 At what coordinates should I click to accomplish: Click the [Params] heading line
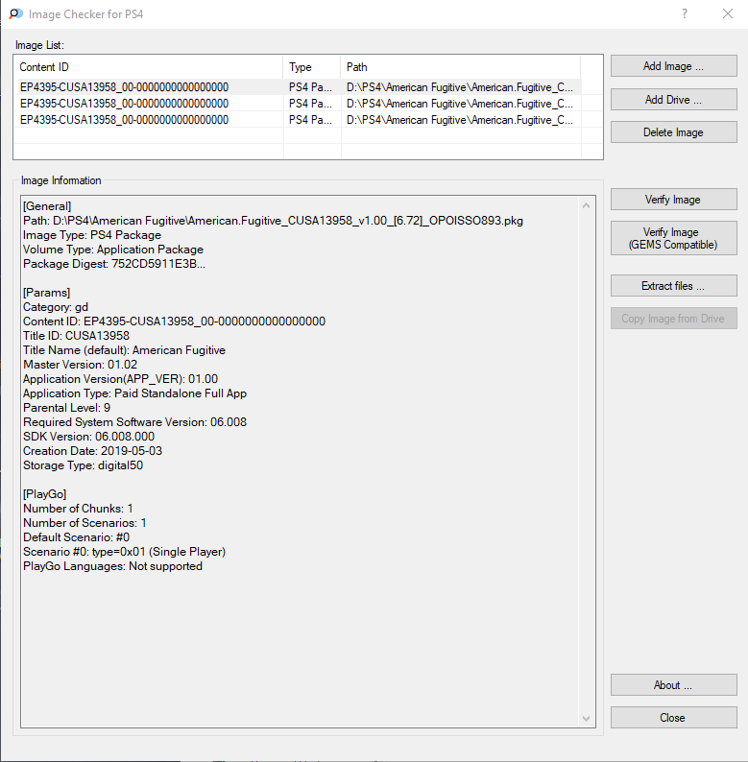pyautogui.click(x=47, y=293)
